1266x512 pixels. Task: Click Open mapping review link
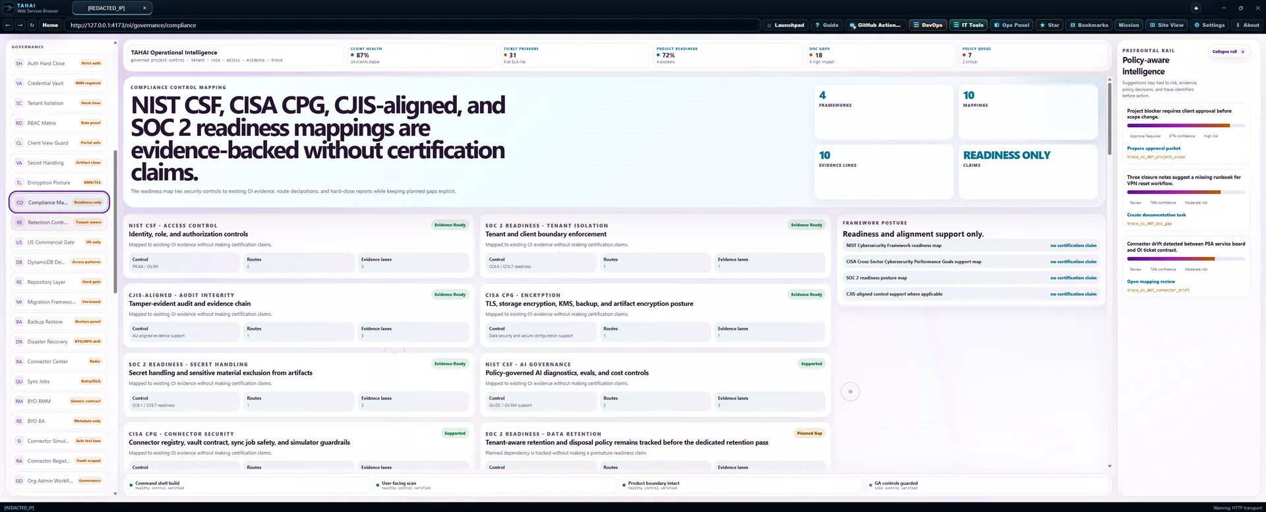(x=1151, y=281)
